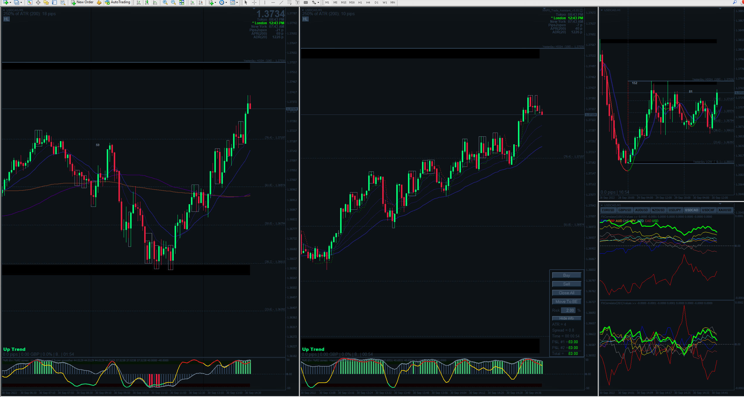The height and width of the screenshot is (397, 744).
Task: Zoom in on the chart
Action: pyautogui.click(x=165, y=2)
